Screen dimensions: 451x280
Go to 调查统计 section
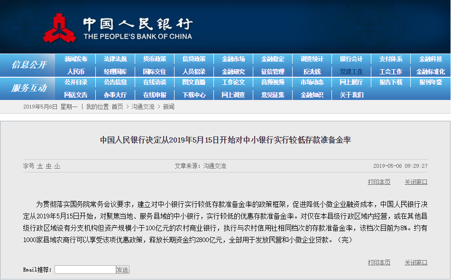click(x=312, y=59)
